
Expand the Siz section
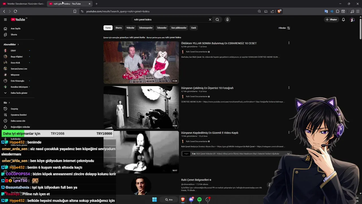click(7, 103)
